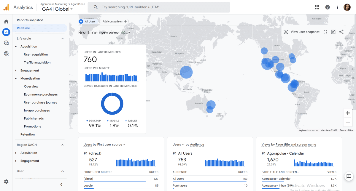Expand Engagement under Life cycle
The width and height of the screenshot is (356, 191).
click(16, 70)
